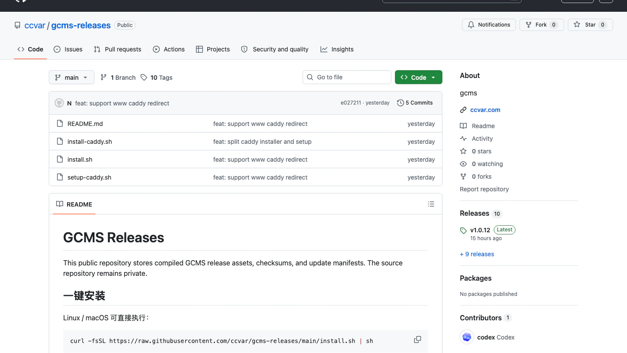Expand the main branch selector
Screen dimensions: 627x353
pyautogui.click(x=71, y=78)
